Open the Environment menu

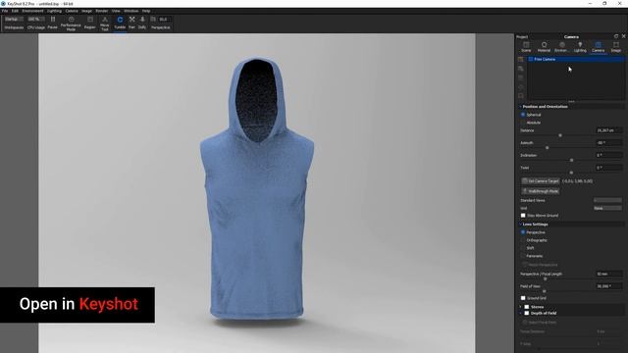tap(32, 11)
